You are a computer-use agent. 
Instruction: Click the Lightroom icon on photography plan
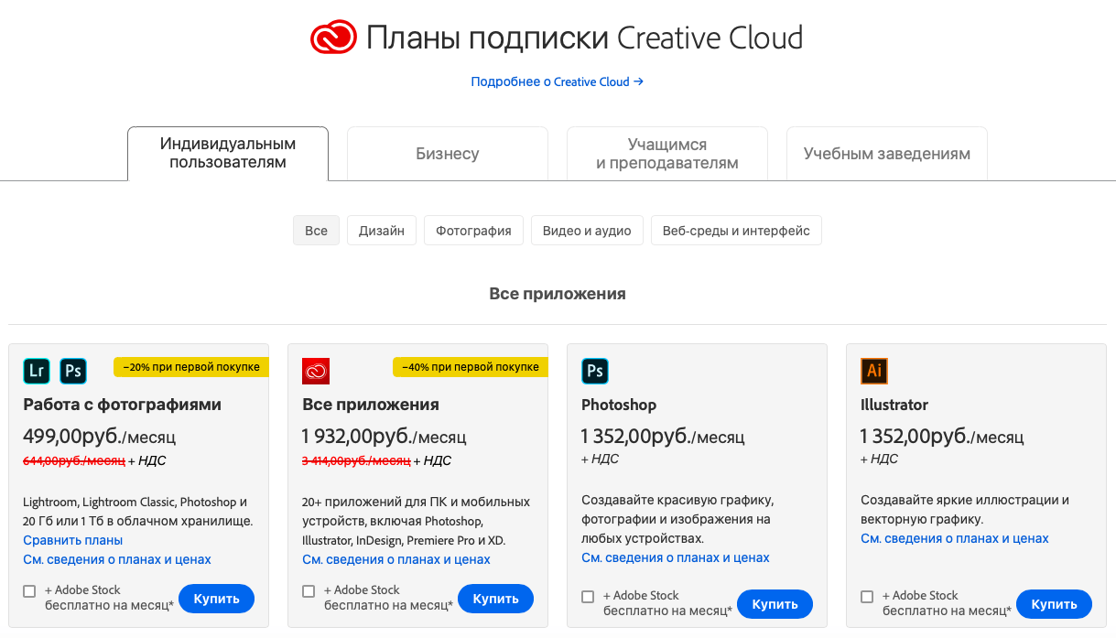(37, 371)
